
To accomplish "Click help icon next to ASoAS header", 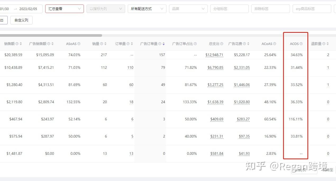I will pos(79,44).
